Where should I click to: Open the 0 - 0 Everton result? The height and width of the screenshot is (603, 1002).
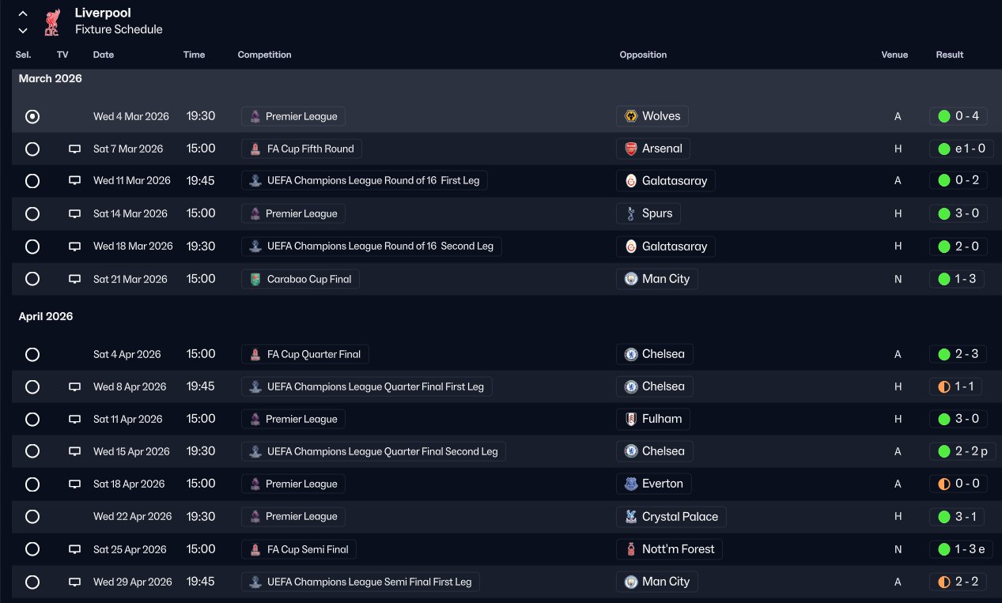[958, 484]
